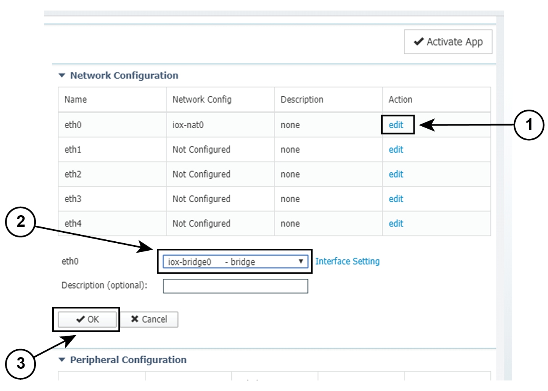Edit the eth3 network configuration
Viewport: 548px width, 391px height.
396,199
